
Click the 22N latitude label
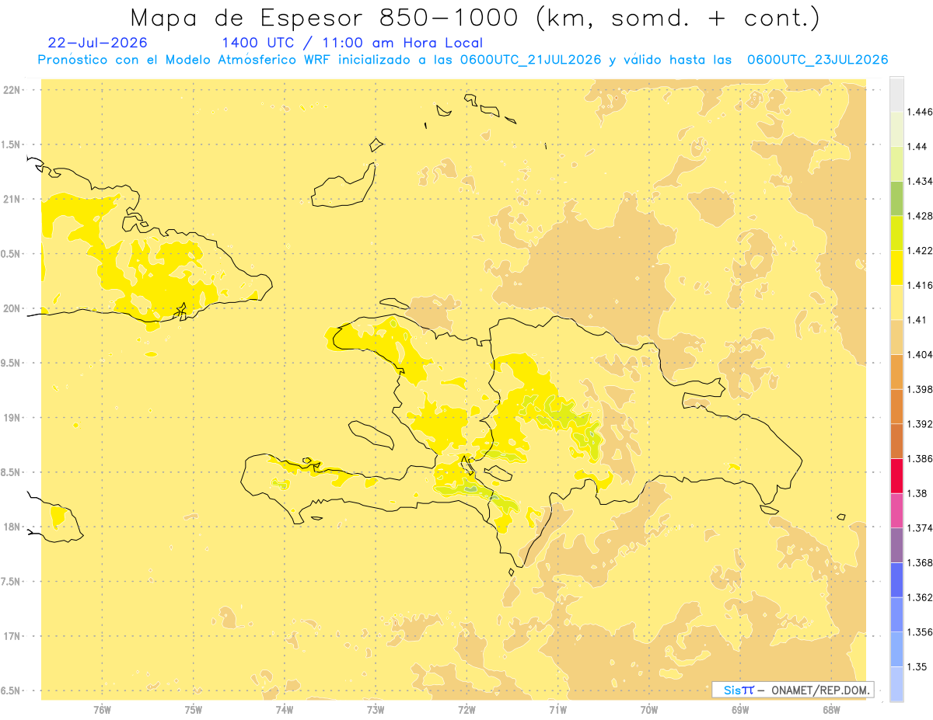tap(12, 90)
